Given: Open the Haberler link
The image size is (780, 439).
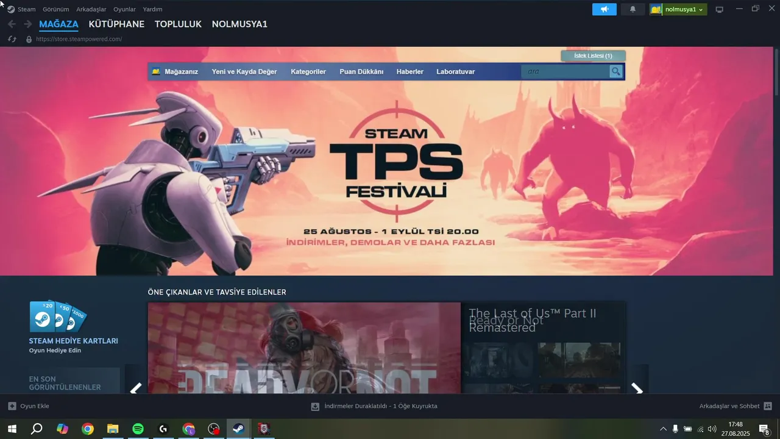Looking at the screenshot, I should pyautogui.click(x=410, y=71).
